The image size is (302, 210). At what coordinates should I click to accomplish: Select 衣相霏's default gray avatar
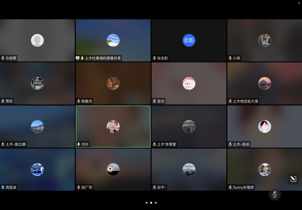pyautogui.click(x=37, y=40)
